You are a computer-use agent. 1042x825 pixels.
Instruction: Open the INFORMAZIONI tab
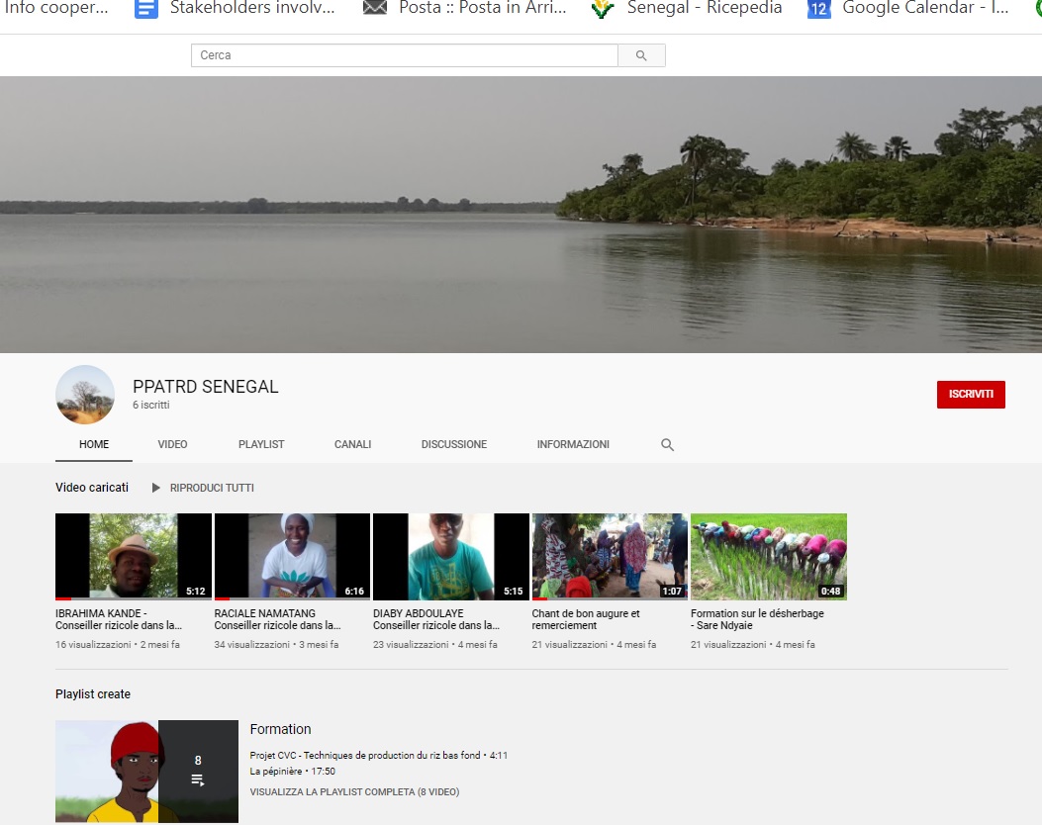click(x=573, y=444)
